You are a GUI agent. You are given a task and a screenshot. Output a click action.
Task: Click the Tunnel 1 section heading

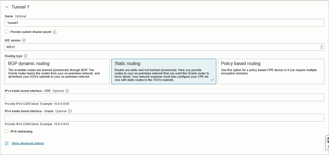[x=20, y=7]
